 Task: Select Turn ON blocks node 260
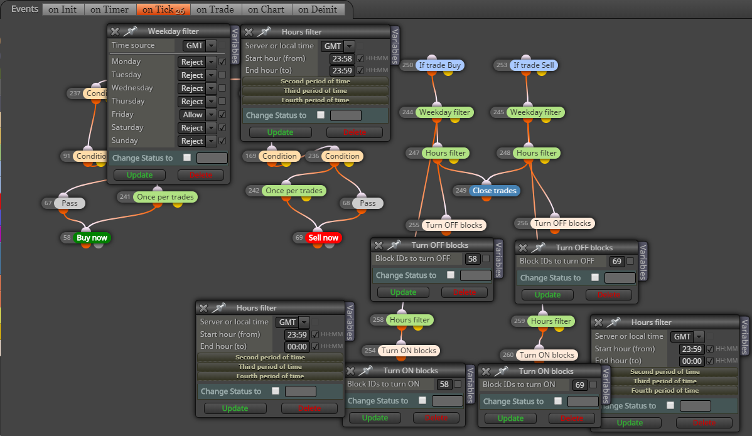[x=547, y=355]
